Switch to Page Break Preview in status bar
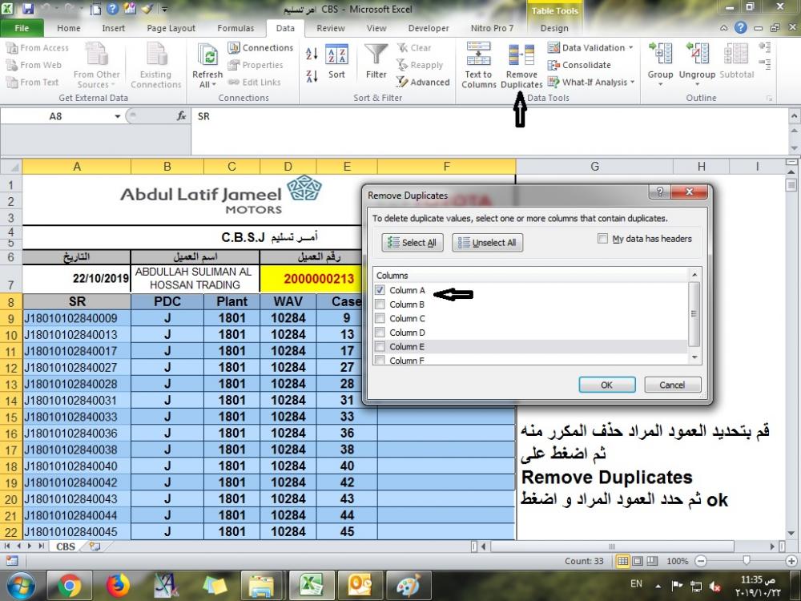Screen dimensions: 801x601 (x=652, y=561)
